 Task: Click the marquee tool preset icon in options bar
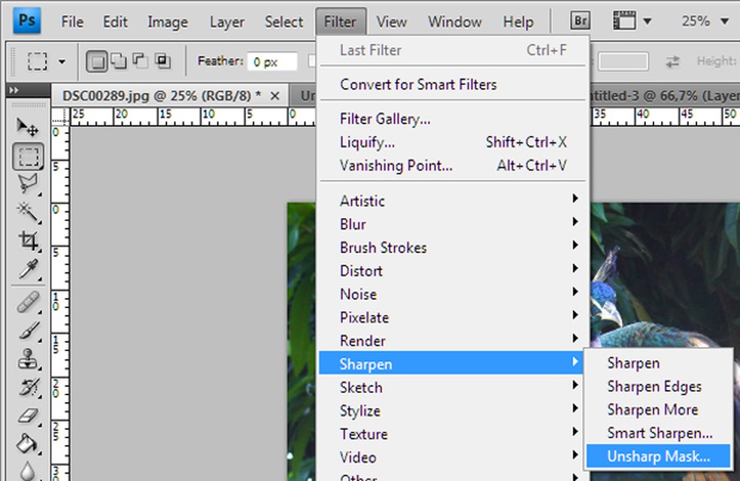pos(38,62)
